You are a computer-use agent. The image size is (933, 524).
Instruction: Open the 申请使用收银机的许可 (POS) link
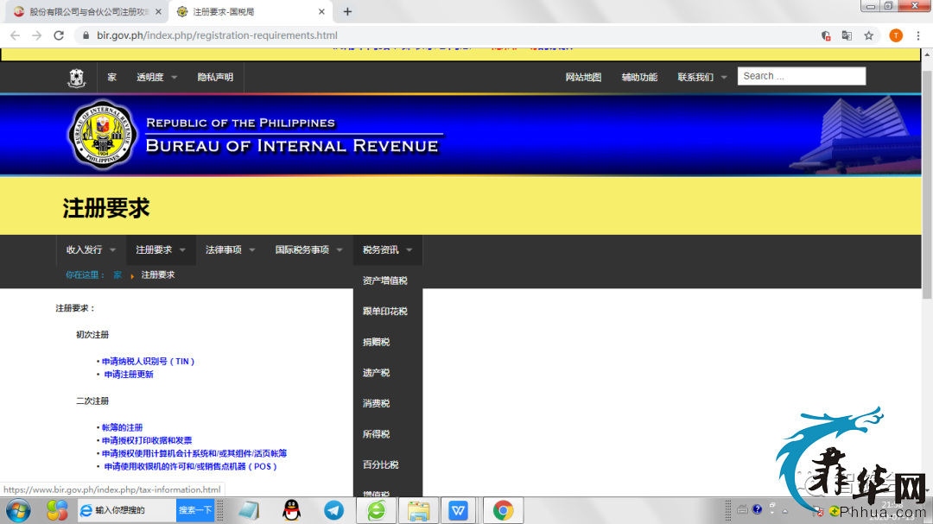point(190,466)
